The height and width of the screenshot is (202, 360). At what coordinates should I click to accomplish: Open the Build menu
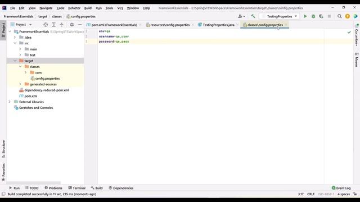pyautogui.click(x=88, y=8)
